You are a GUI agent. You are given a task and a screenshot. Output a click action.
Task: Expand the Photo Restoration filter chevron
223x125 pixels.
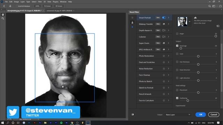[169, 56]
